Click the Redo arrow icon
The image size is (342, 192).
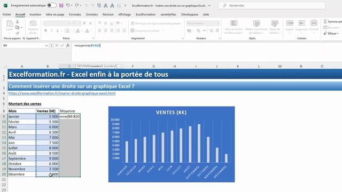pos(77,5)
